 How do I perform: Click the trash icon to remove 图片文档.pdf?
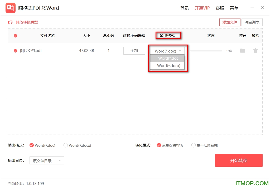point(255,51)
